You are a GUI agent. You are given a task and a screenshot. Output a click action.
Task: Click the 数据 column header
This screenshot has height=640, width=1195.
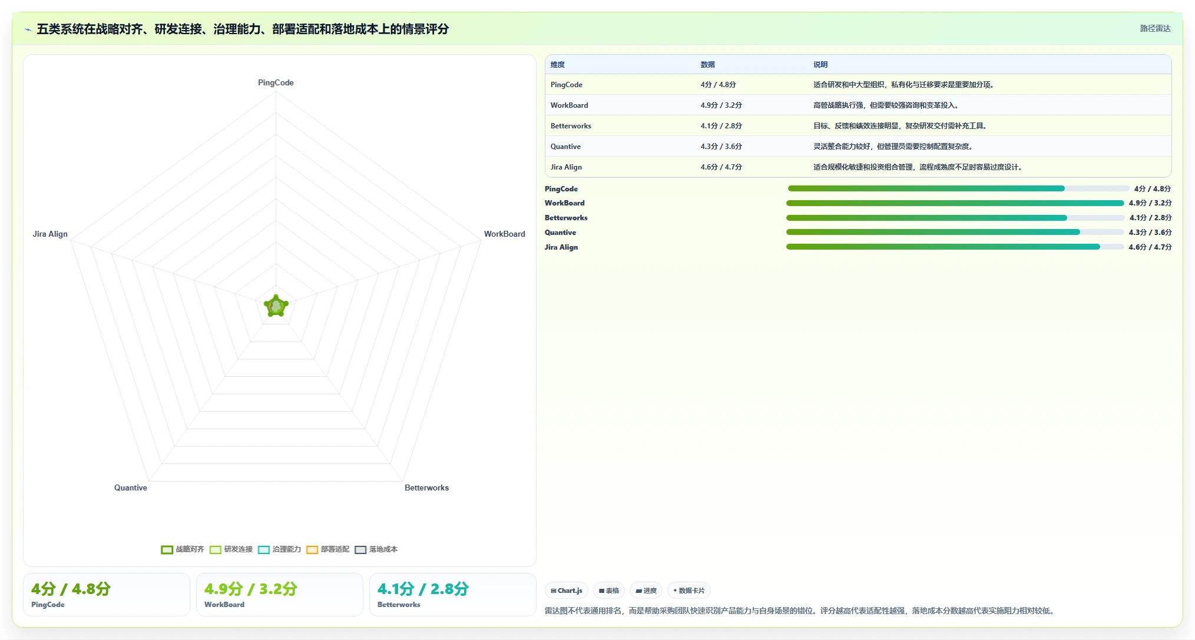(x=707, y=65)
